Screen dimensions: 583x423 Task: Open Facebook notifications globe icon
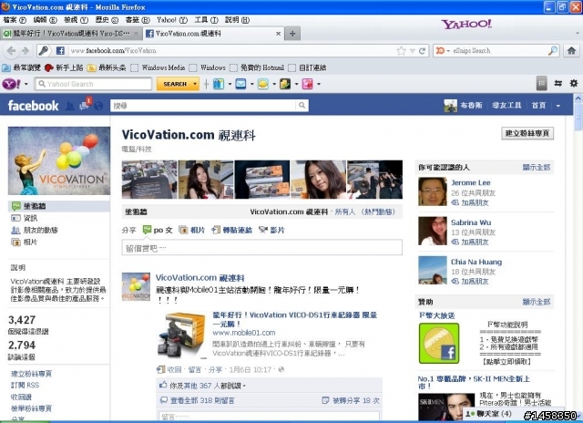click(x=98, y=107)
